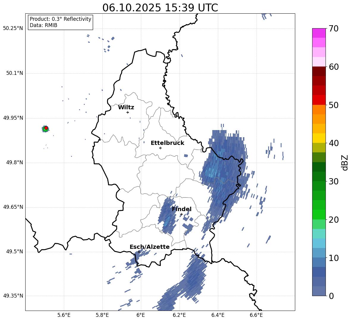Viewport: 352px width, 321px height.
Task: Click the colorbar tick value 10
Action: tap(334, 258)
